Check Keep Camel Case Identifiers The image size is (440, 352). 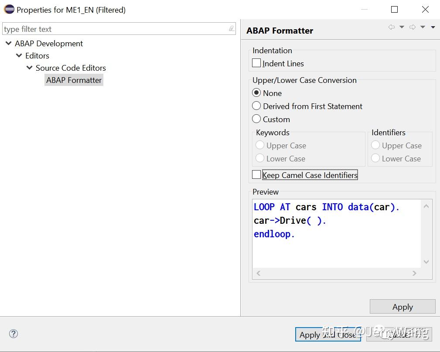click(256, 174)
